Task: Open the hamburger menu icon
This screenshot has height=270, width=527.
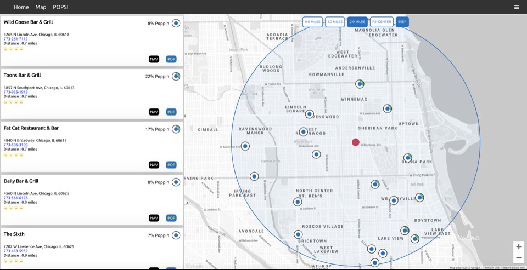Action: pos(517,7)
